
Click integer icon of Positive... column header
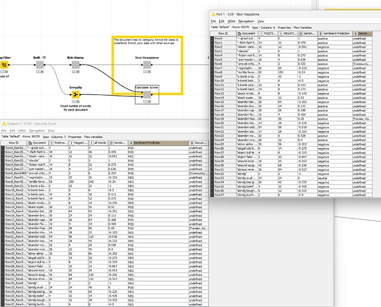pos(52,143)
